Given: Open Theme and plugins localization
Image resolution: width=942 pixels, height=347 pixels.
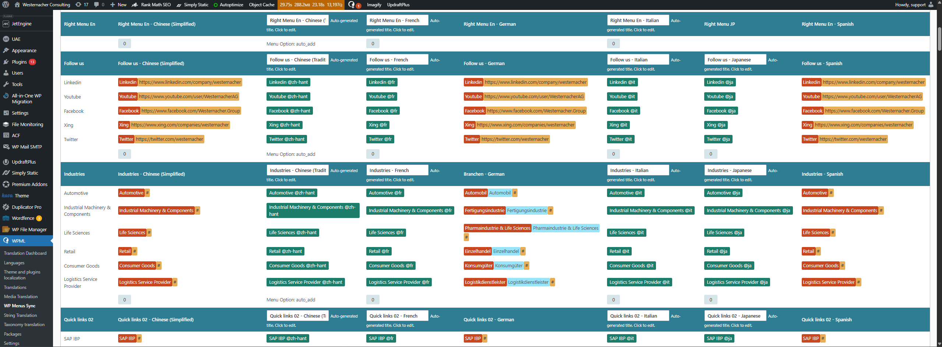Looking at the screenshot, I should 22,275.
